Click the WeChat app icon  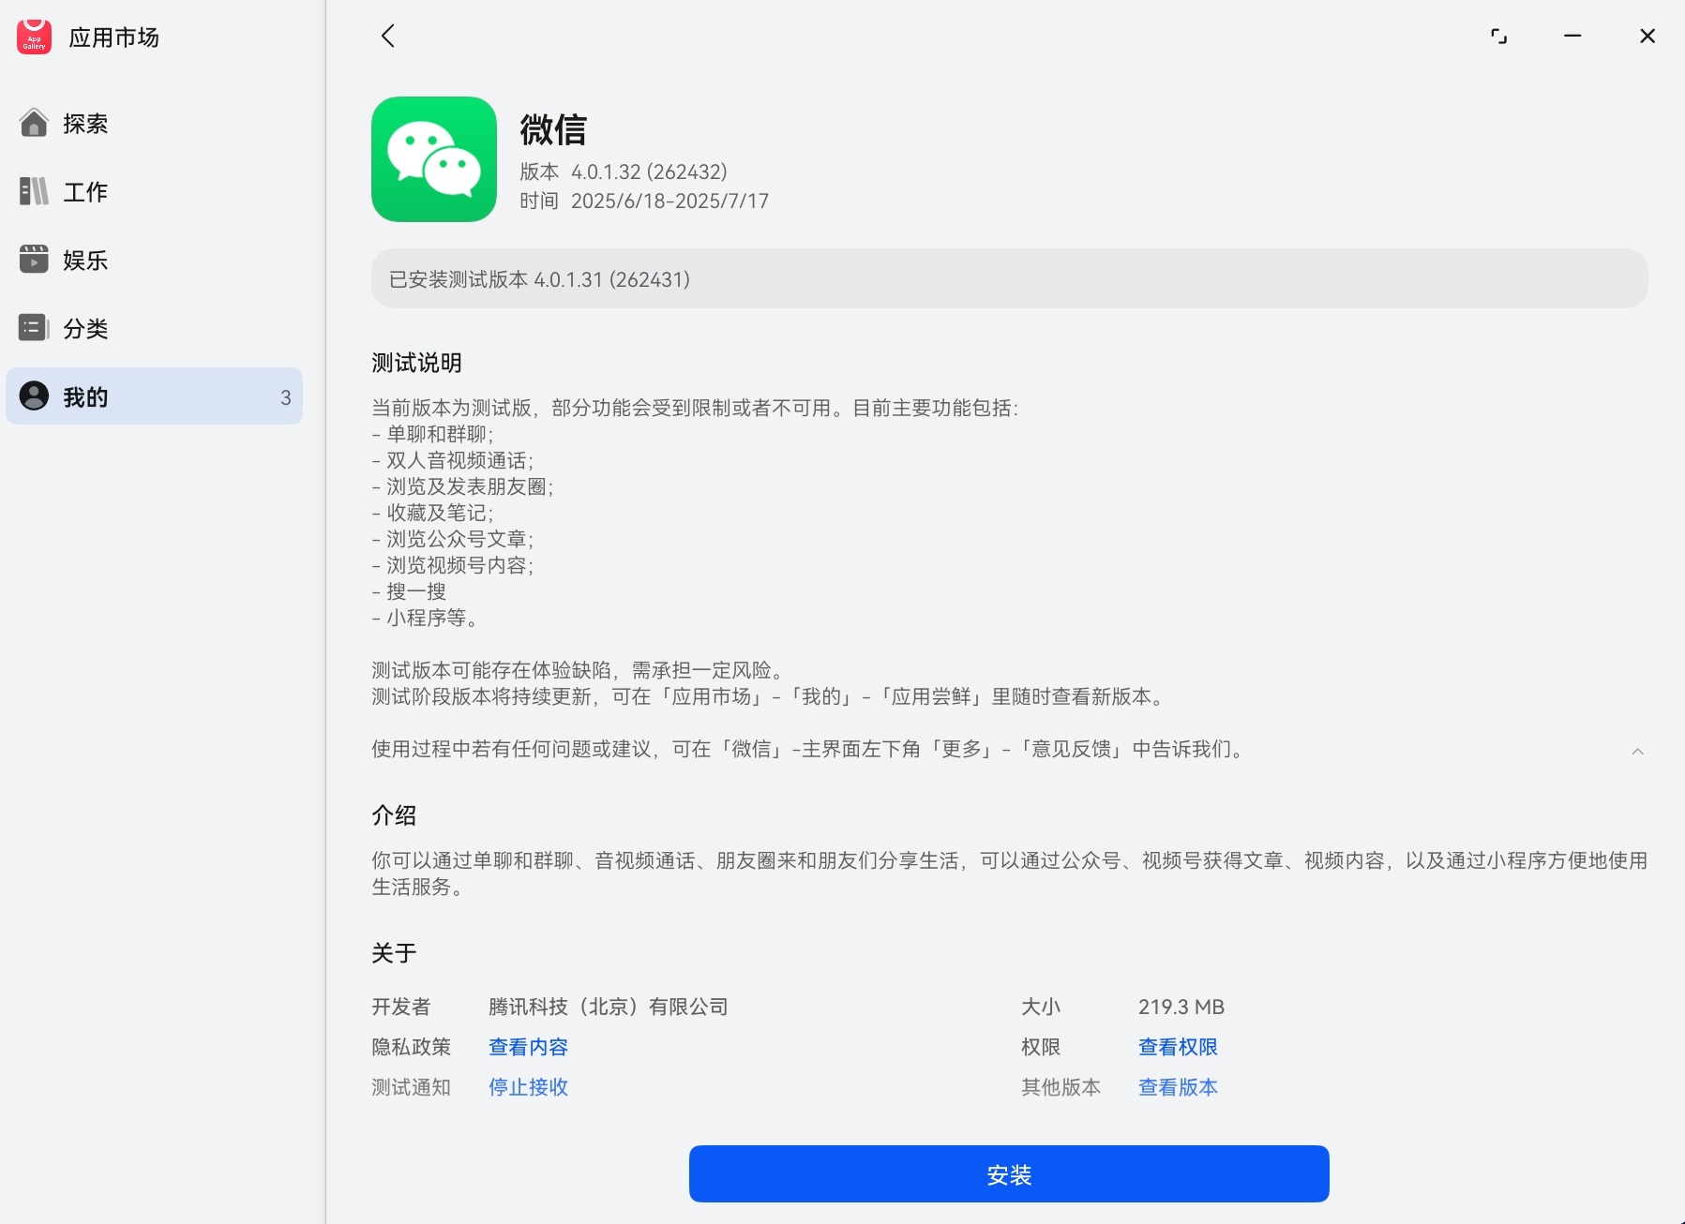pyautogui.click(x=434, y=159)
